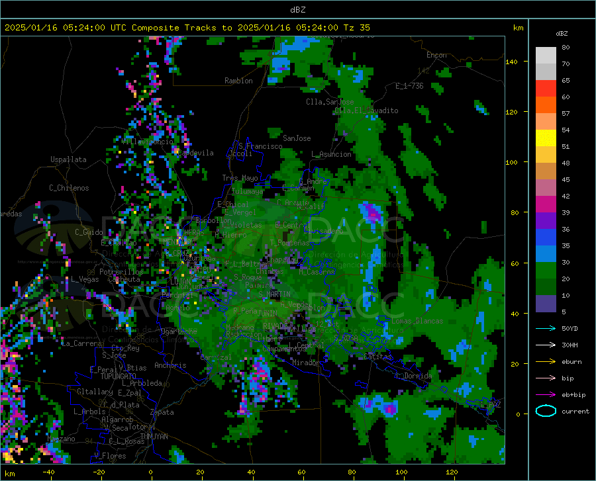Click the 'C_Chilenos' map label
The width and height of the screenshot is (596, 481).
69,188
